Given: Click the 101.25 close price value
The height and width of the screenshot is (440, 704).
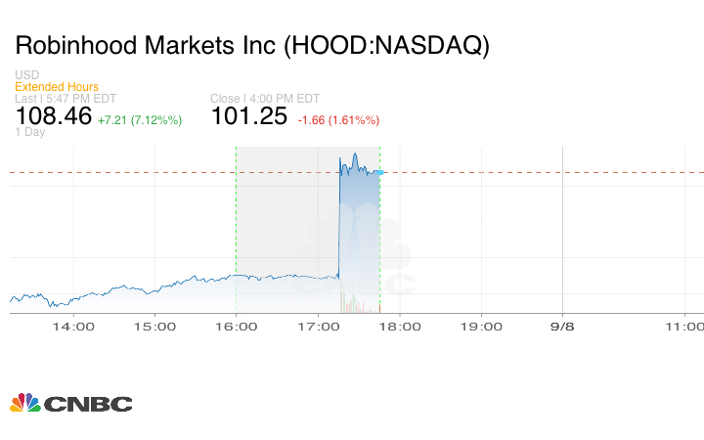Looking at the screenshot, I should (249, 116).
